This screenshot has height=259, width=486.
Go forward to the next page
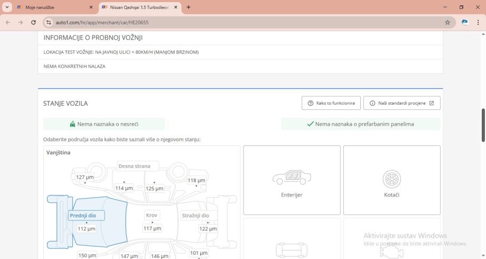pos(21,22)
